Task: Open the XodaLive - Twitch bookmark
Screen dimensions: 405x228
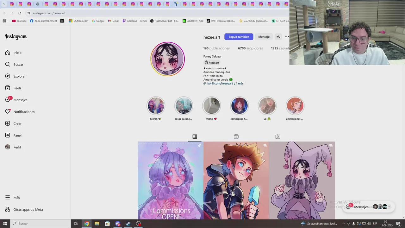Action: pyautogui.click(x=134, y=21)
